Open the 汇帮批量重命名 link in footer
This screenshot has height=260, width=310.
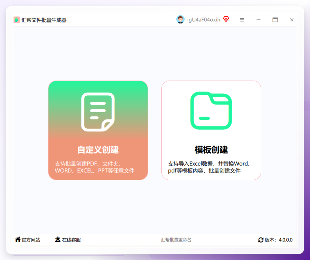click(x=176, y=240)
